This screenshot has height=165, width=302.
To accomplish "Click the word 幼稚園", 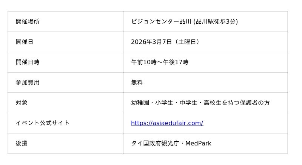I will tap(140, 103).
